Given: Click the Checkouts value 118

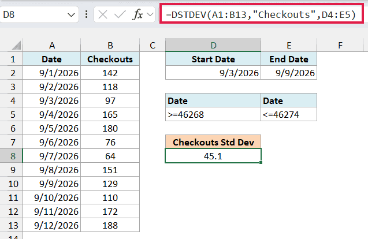Looking at the screenshot, I should [x=110, y=87].
